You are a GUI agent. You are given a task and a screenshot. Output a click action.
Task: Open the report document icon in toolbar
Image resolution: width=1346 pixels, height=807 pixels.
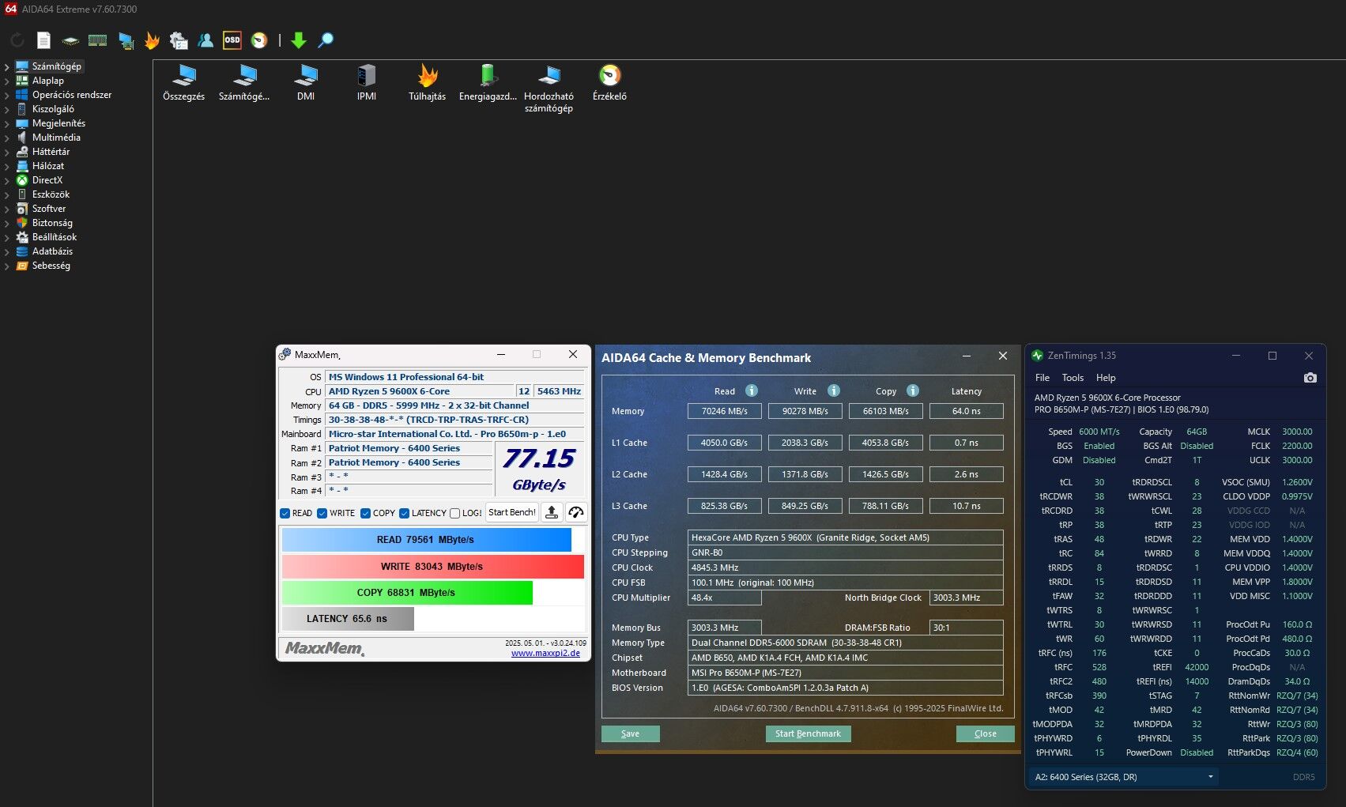(44, 40)
